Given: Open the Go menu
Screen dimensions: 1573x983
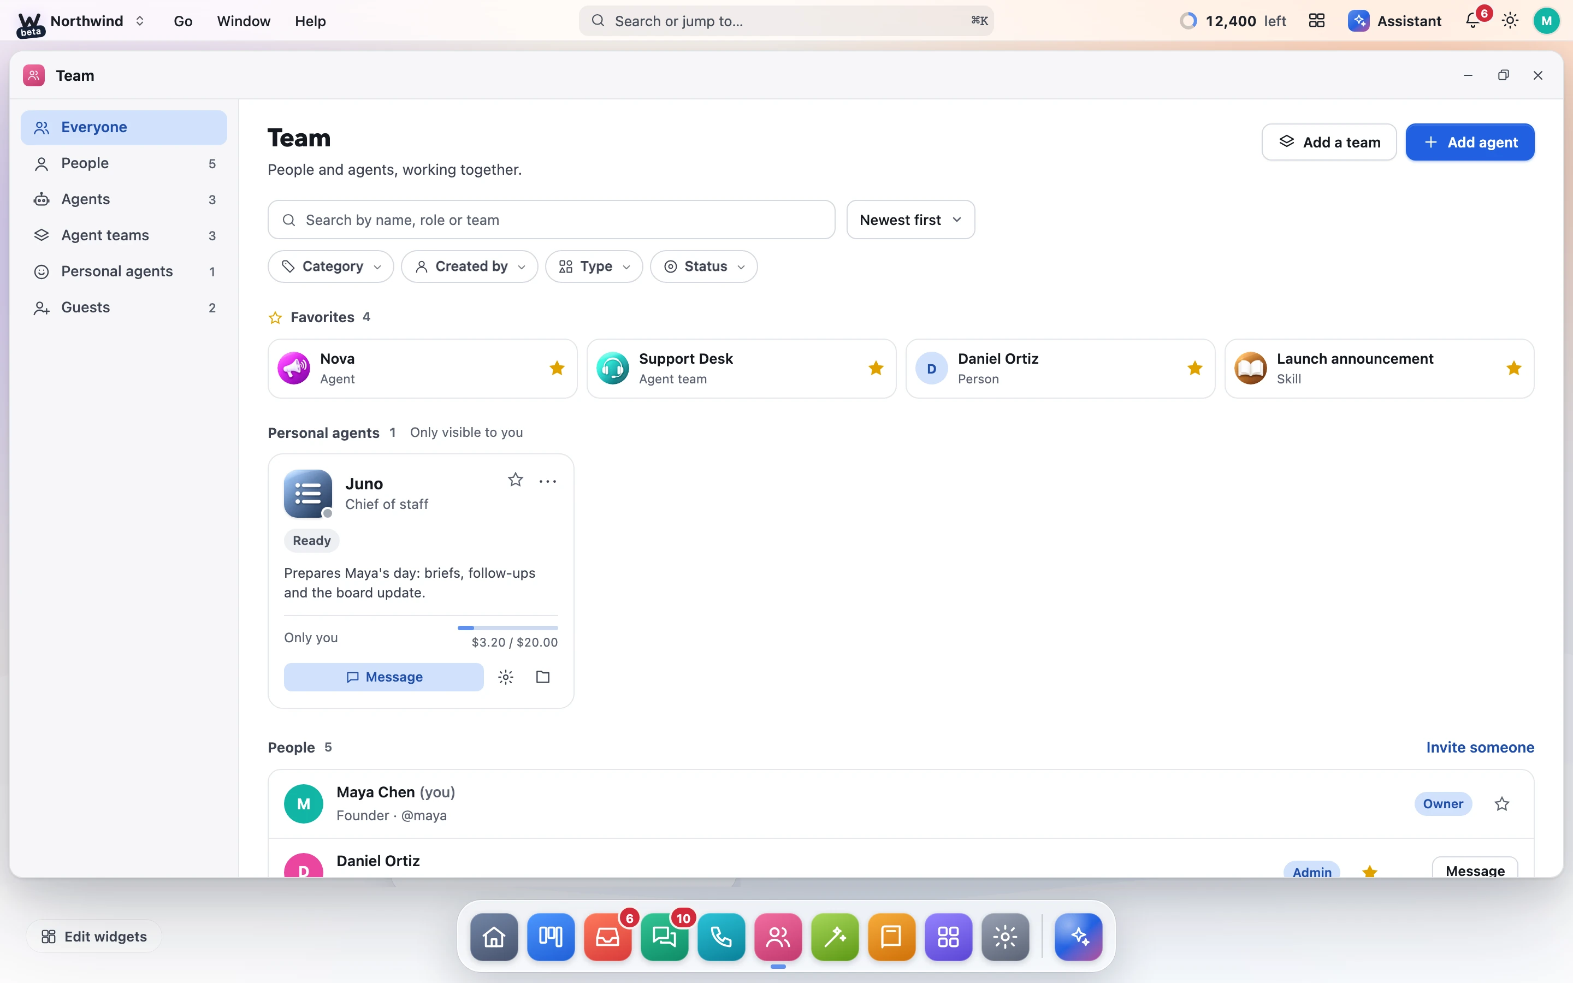Looking at the screenshot, I should click(182, 21).
